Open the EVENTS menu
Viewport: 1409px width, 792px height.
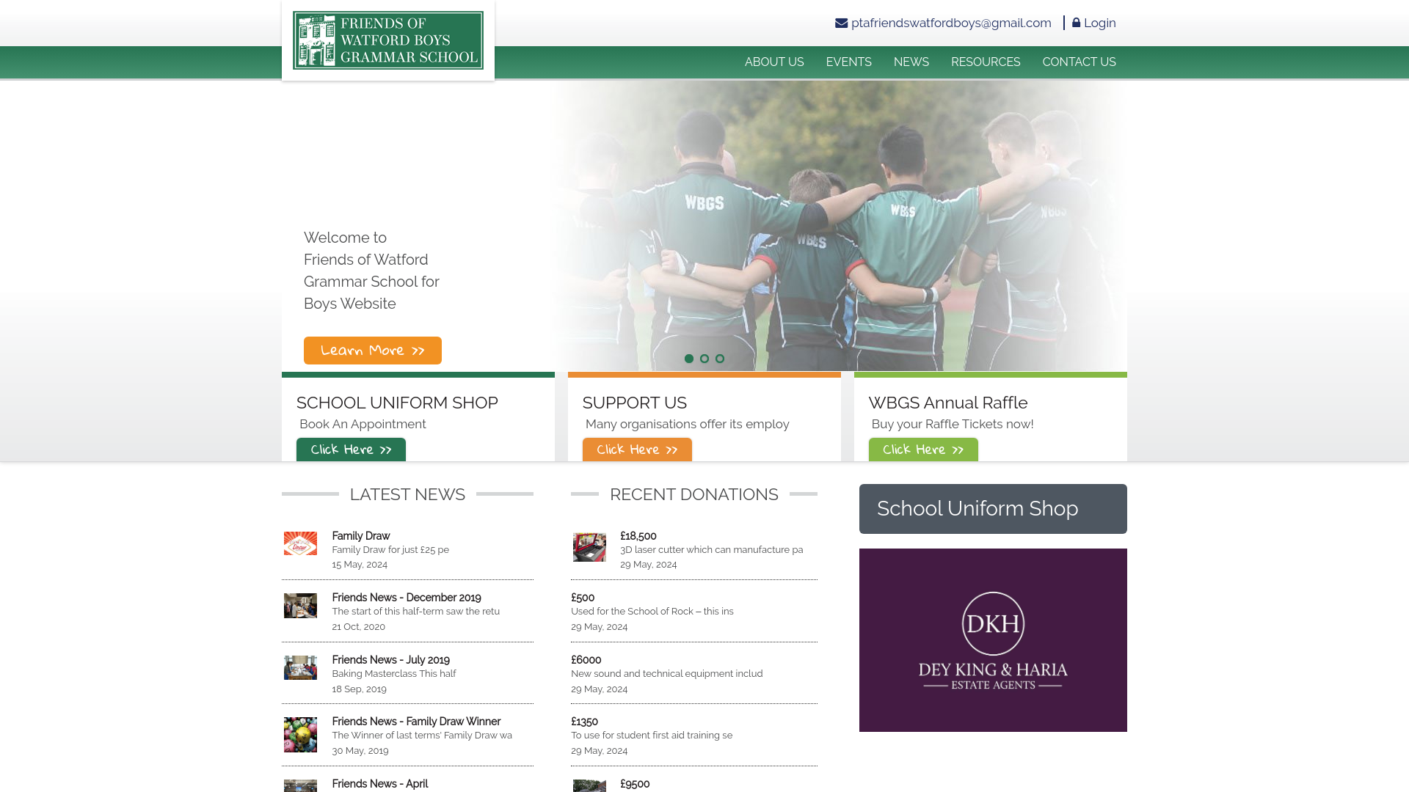(x=849, y=62)
